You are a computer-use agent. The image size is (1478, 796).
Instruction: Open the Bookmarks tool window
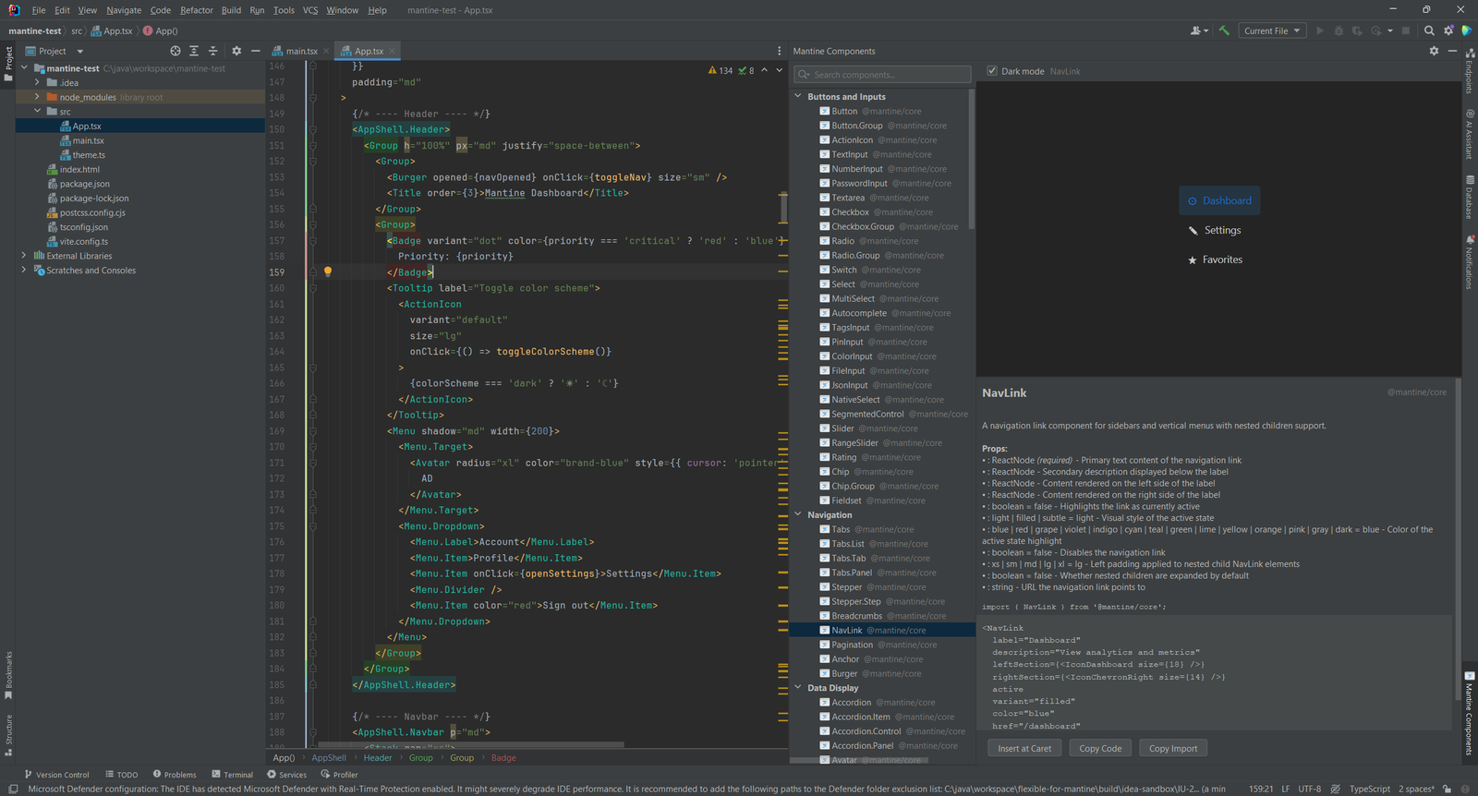point(8,675)
